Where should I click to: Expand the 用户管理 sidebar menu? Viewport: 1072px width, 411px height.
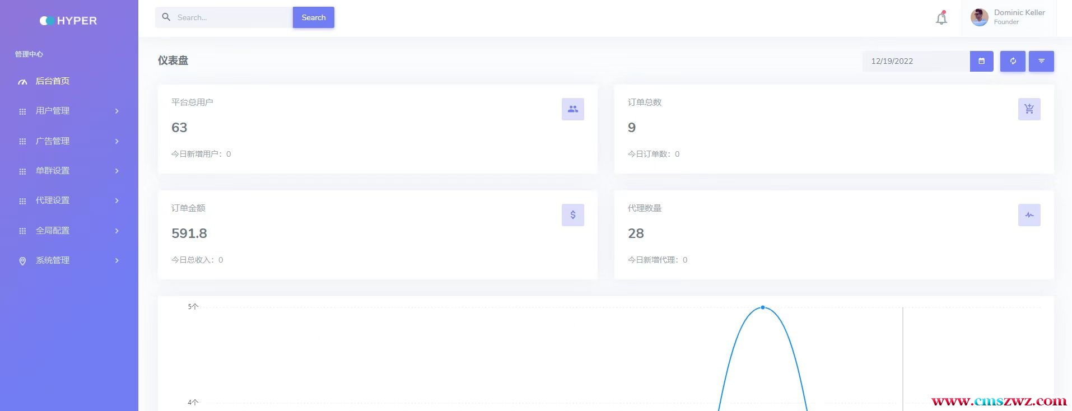pyautogui.click(x=69, y=111)
